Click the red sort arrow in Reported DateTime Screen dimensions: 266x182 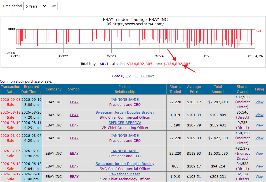40,92
